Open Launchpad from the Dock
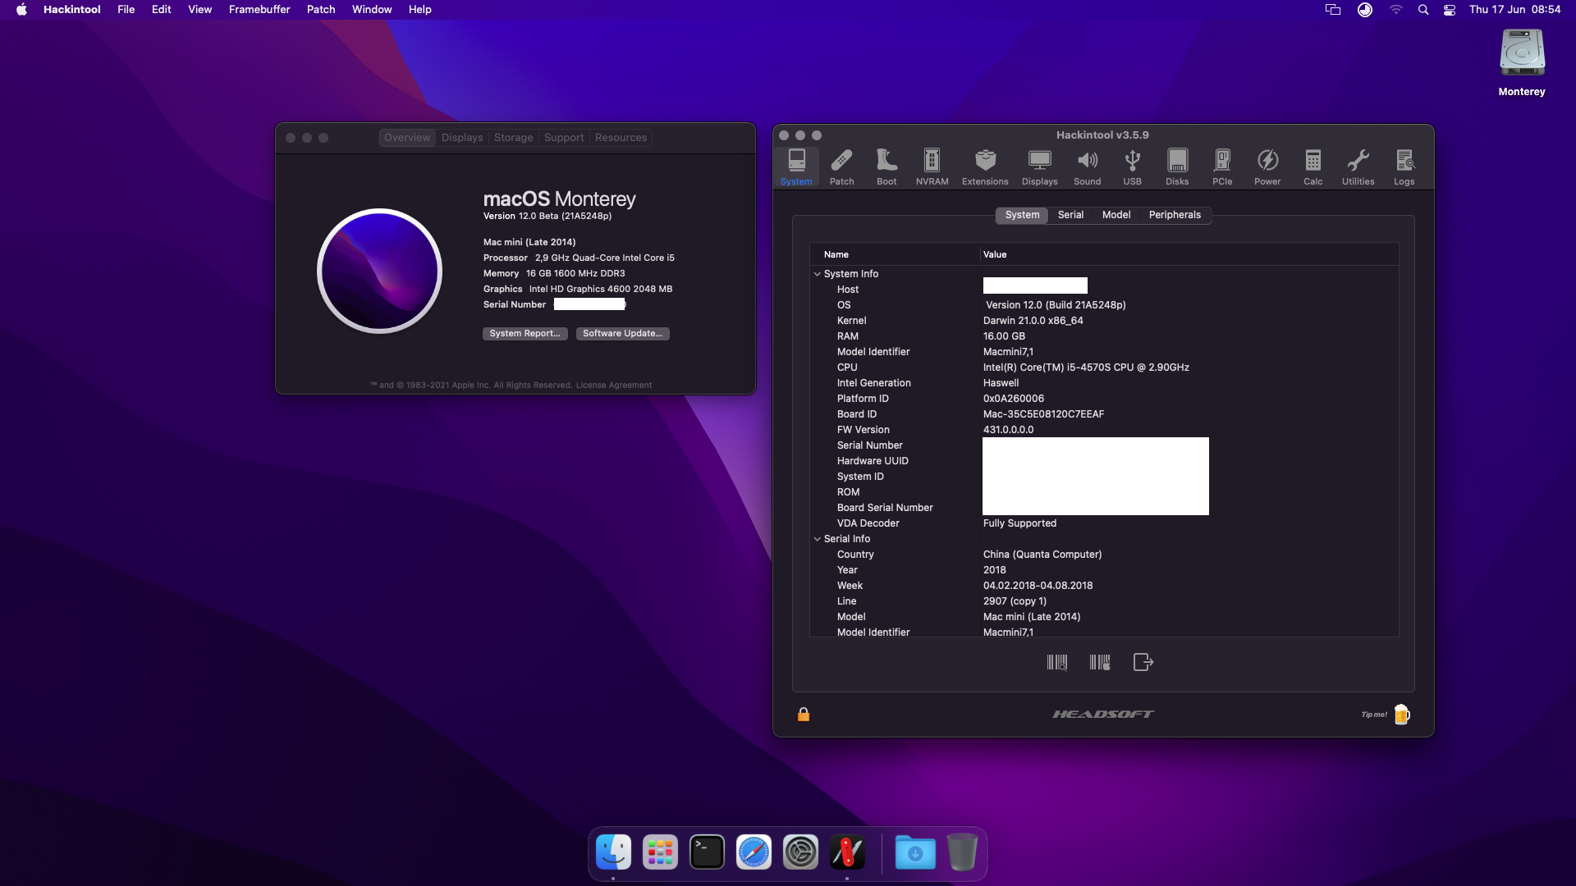1576x886 pixels. [660, 852]
